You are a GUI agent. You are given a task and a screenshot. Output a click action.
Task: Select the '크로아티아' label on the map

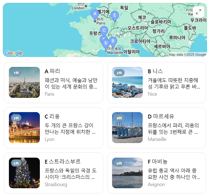[140, 41]
